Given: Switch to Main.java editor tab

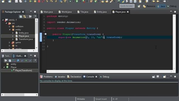Looking at the screenshot, I should (47, 12).
